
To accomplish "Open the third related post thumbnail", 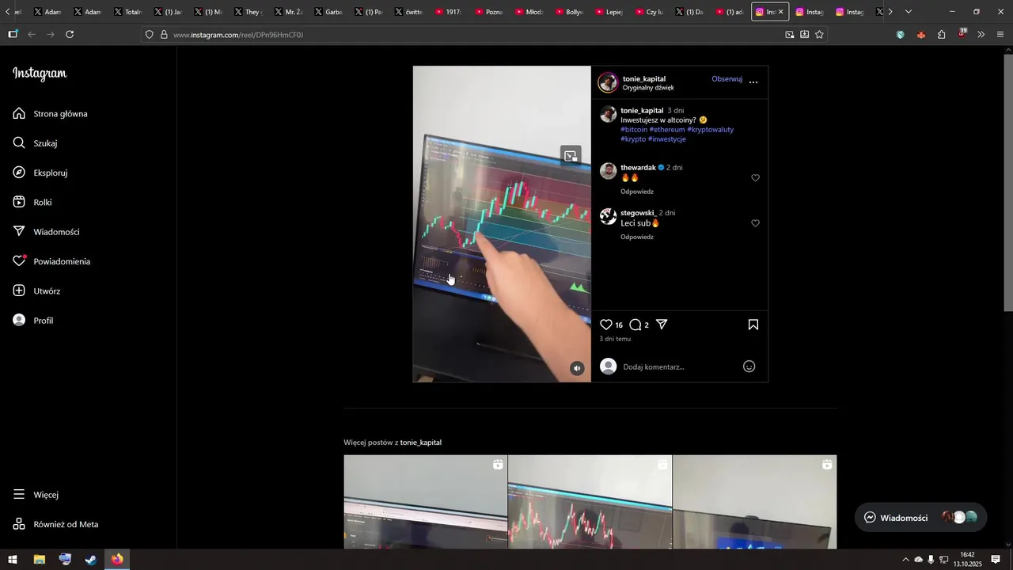I will coord(754,502).
